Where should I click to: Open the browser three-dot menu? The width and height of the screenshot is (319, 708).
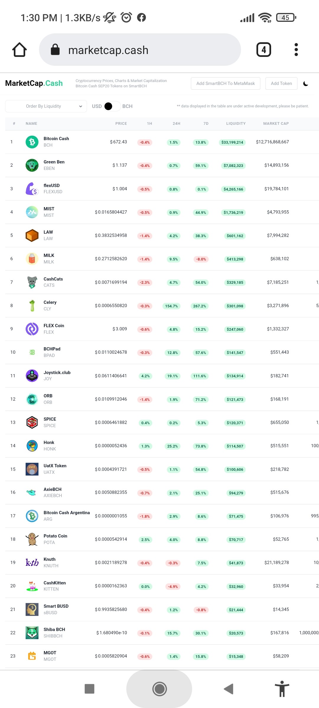pyautogui.click(x=296, y=50)
